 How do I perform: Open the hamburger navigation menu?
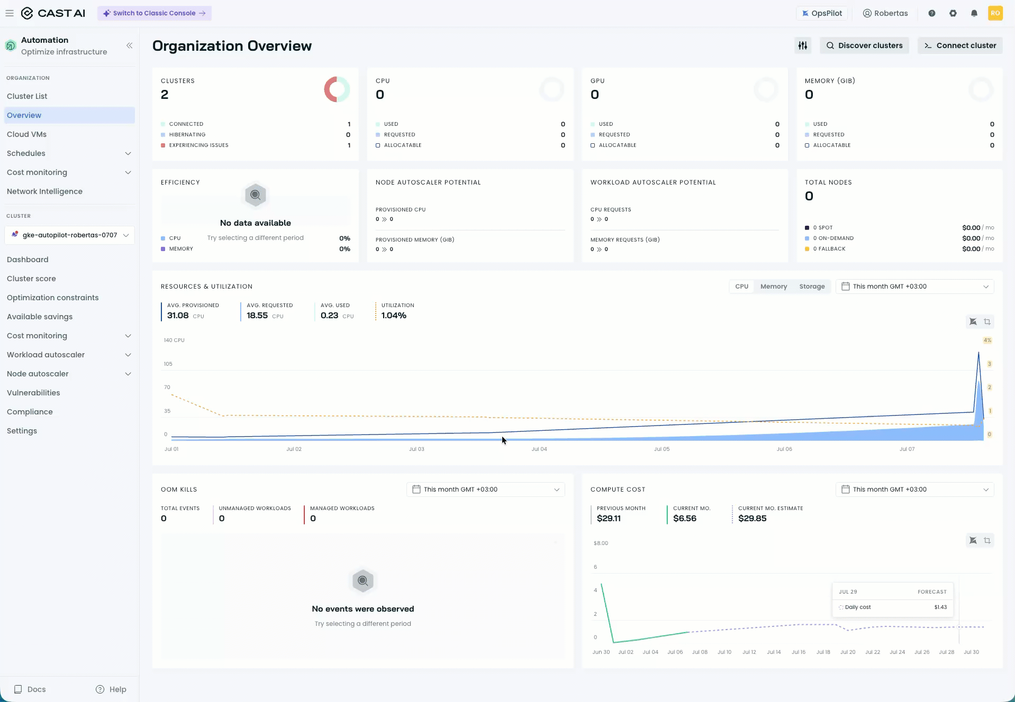10,13
